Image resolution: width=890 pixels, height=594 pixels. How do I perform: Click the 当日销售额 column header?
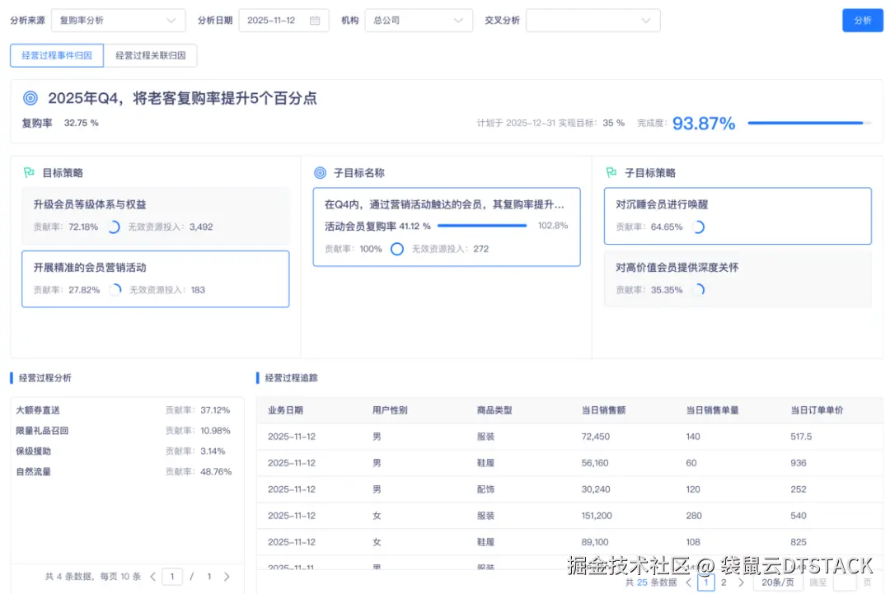coord(603,410)
